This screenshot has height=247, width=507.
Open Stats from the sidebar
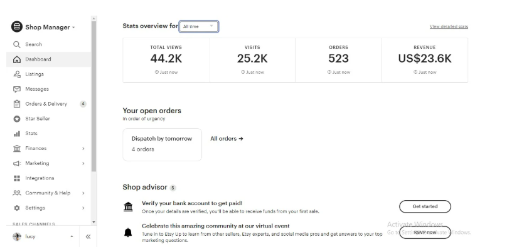pyautogui.click(x=48, y=134)
